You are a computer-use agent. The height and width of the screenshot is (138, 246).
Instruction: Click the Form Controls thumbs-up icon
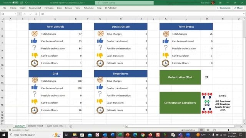(34, 41)
